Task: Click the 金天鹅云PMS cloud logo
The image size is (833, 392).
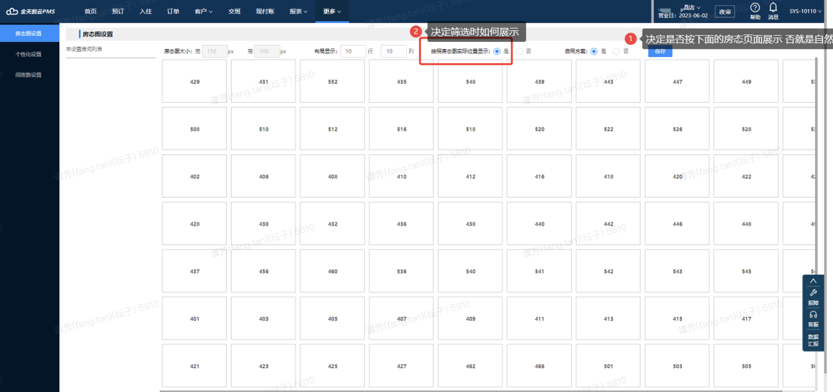Action: [x=30, y=11]
